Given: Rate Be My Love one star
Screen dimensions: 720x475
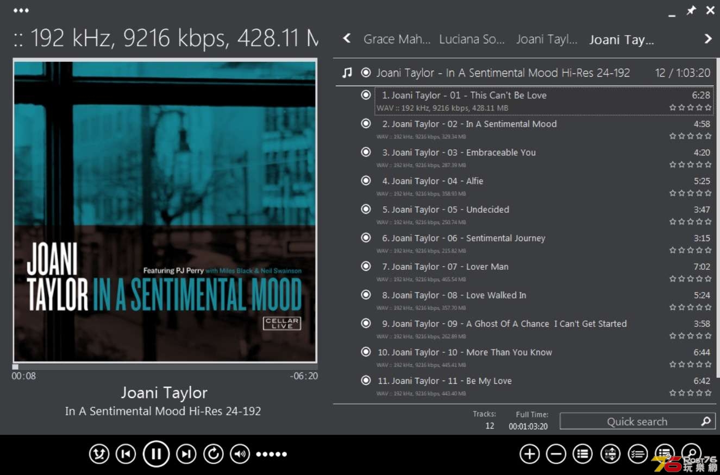Looking at the screenshot, I should coord(673,393).
